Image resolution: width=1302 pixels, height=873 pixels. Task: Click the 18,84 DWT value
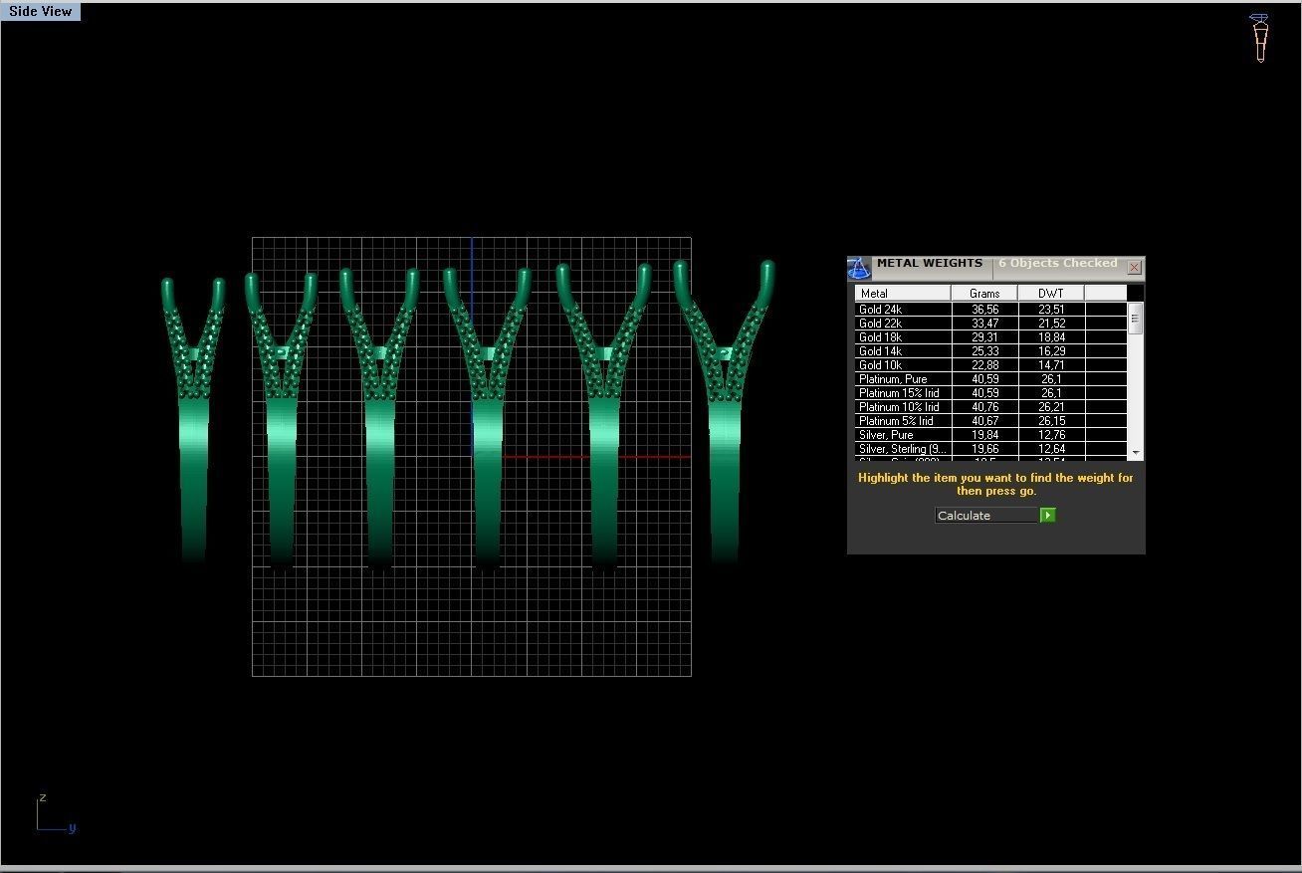(x=1052, y=337)
